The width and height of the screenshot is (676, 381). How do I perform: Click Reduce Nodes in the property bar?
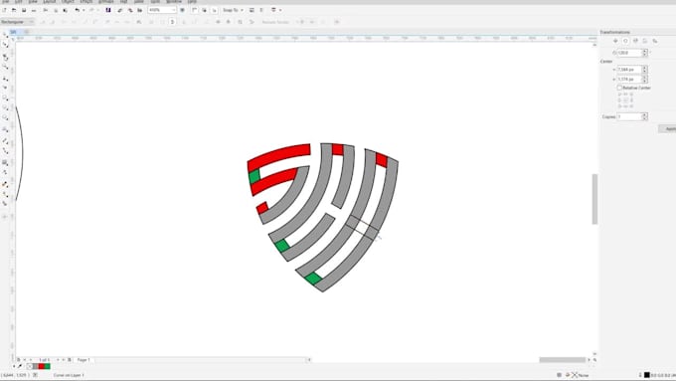[x=275, y=22]
